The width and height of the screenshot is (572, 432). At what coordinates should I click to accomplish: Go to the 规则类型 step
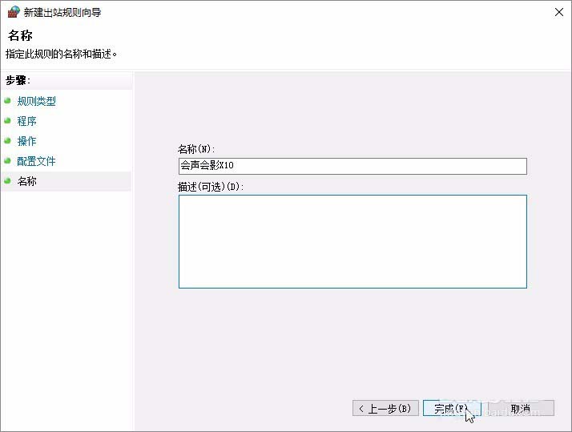(x=37, y=101)
